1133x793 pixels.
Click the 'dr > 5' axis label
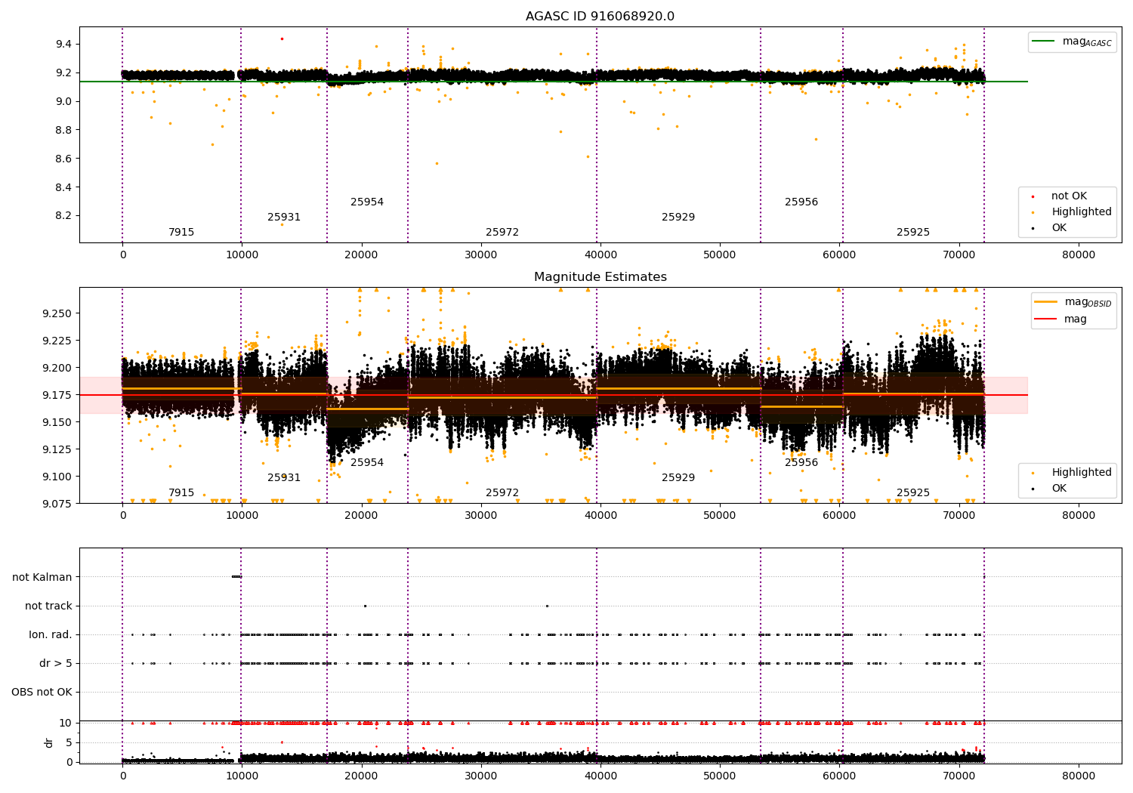[56, 663]
